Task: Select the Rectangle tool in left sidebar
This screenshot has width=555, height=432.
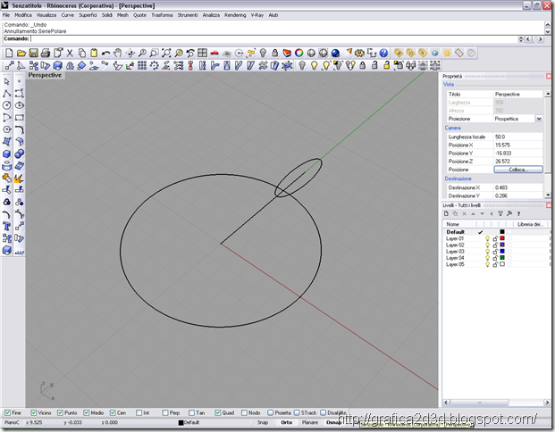Action: click(x=20, y=117)
